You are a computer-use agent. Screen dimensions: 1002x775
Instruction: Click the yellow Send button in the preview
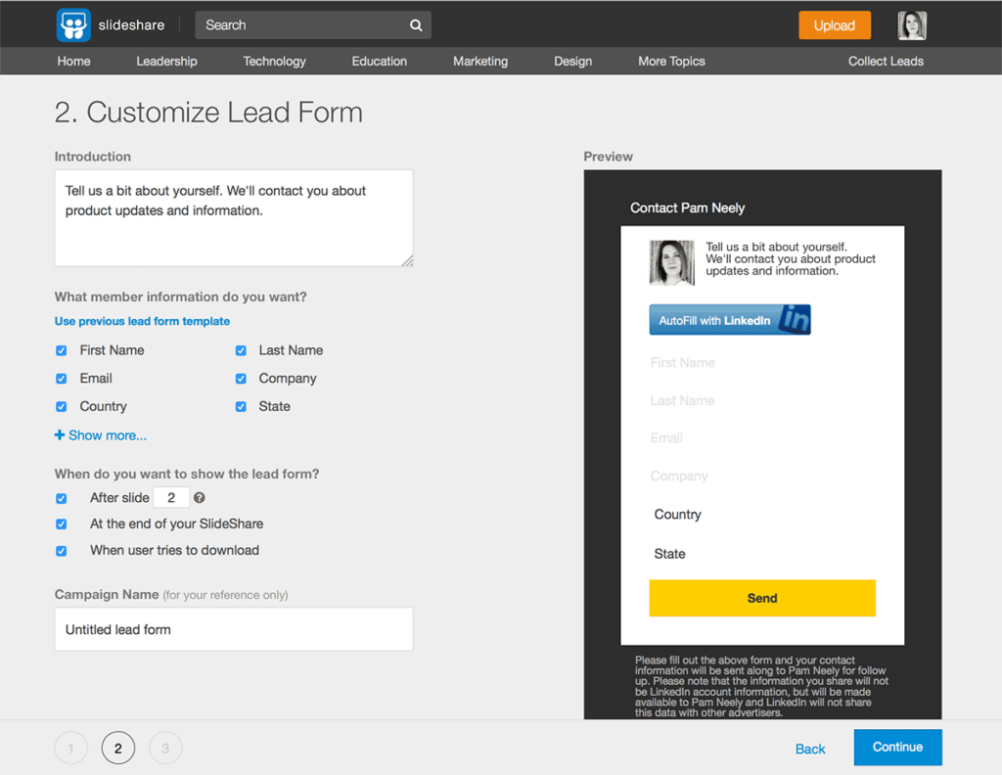point(761,598)
